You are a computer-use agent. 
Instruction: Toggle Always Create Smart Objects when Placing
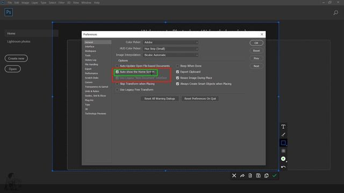[177, 84]
